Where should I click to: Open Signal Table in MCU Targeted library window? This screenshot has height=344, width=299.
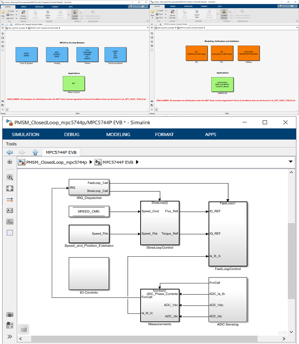[x=48, y=15]
